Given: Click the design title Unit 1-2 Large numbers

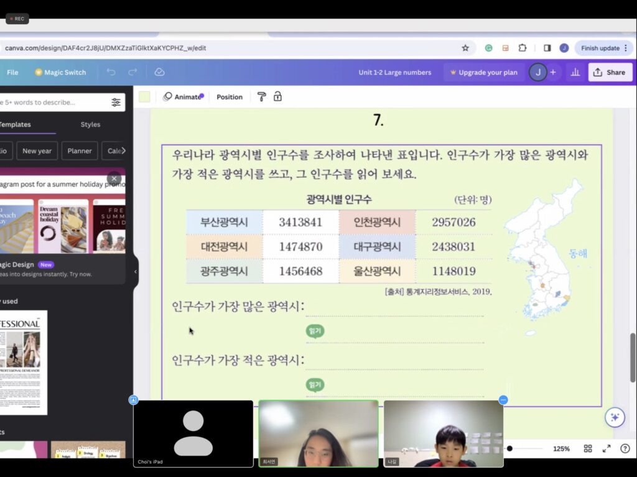Looking at the screenshot, I should click(x=395, y=72).
